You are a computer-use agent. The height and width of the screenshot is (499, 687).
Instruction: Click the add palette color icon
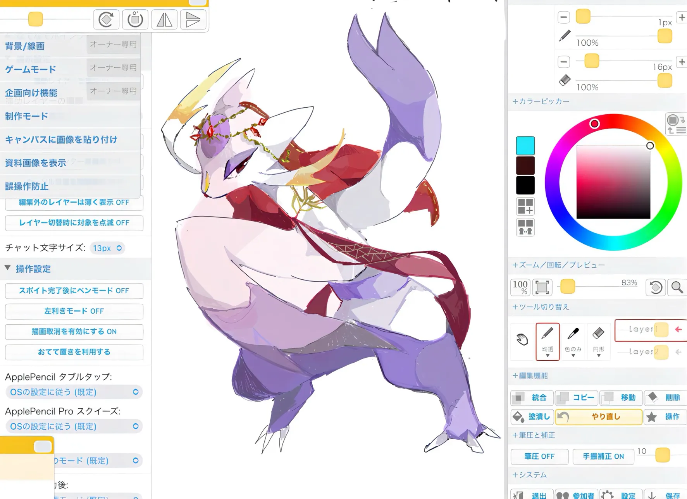pyautogui.click(x=525, y=206)
